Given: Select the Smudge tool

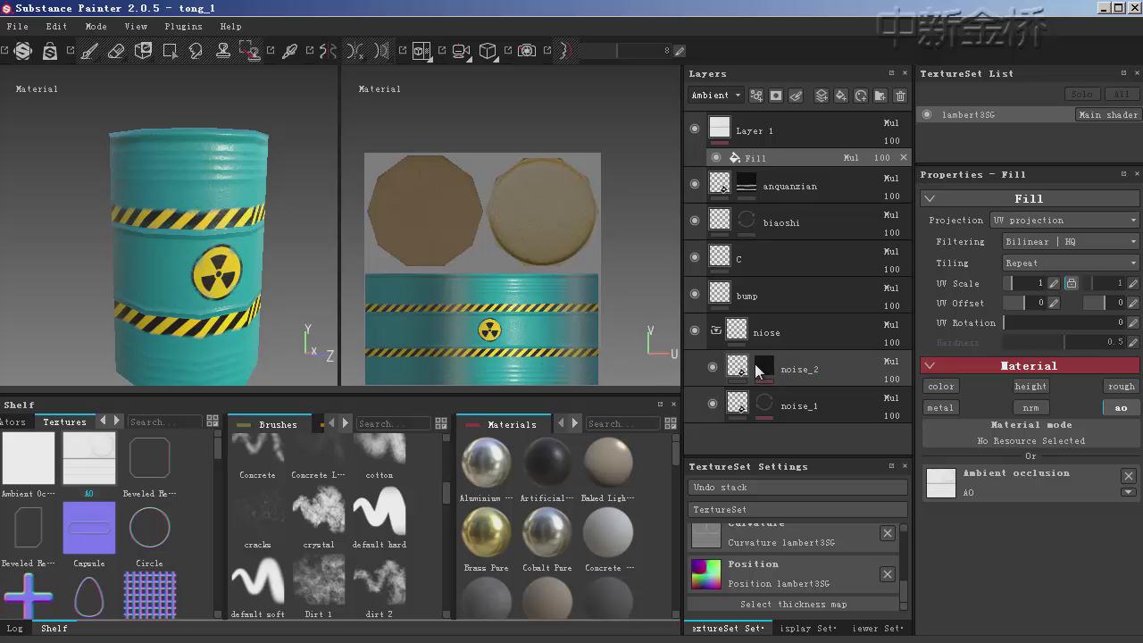Looking at the screenshot, I should coord(196,51).
